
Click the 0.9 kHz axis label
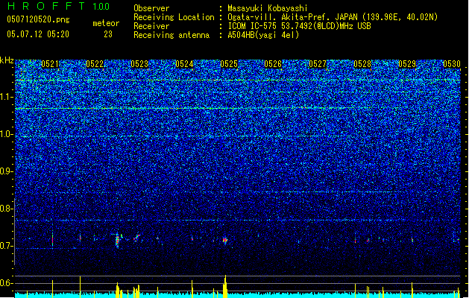click(7, 171)
